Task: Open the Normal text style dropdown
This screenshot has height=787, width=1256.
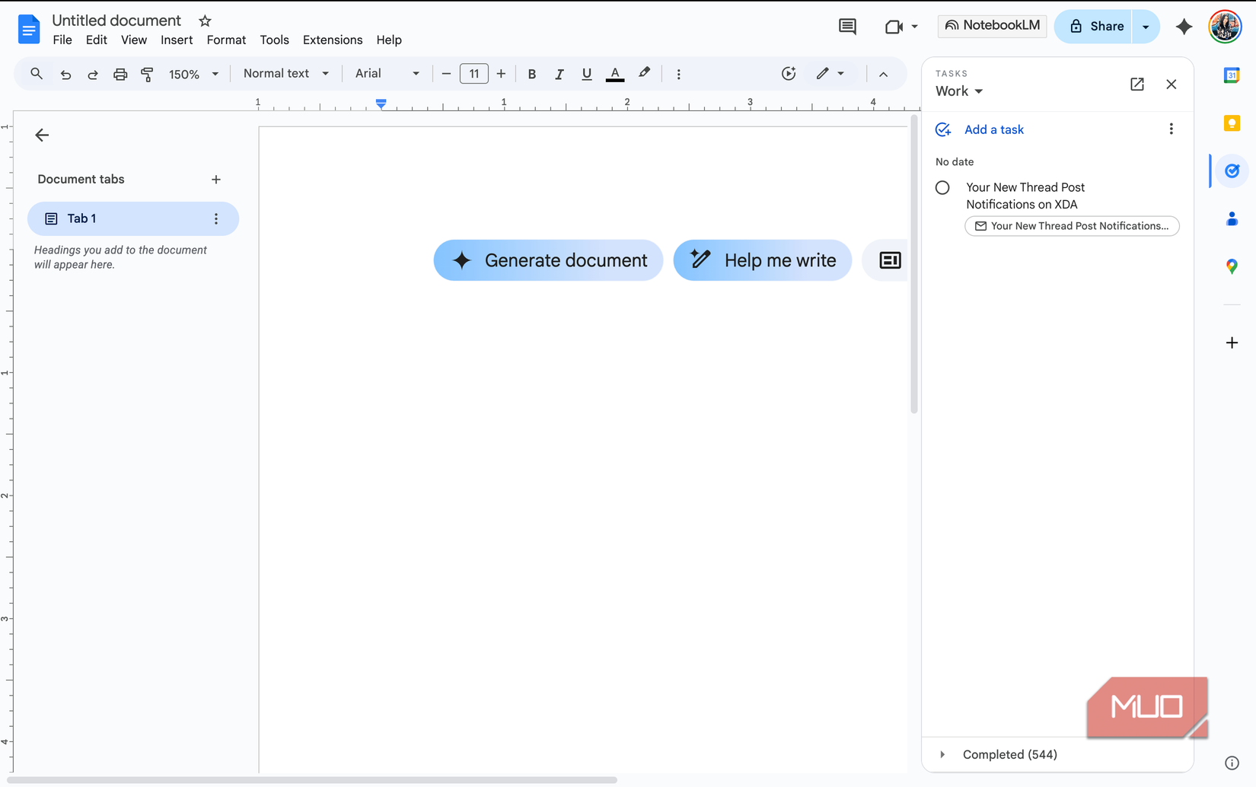Action: point(285,74)
